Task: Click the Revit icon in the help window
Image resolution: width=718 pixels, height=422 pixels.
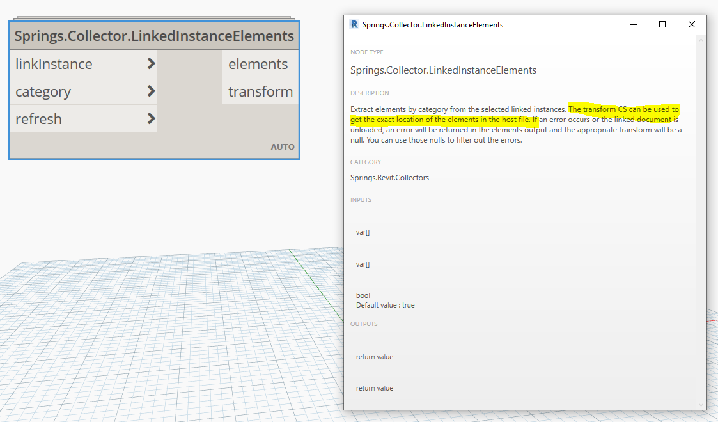Action: (x=354, y=24)
